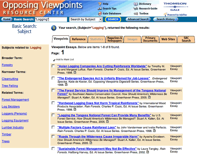This screenshot has height=155, width=197.
Task: Click the Help question mark icon
Action: 100,4
